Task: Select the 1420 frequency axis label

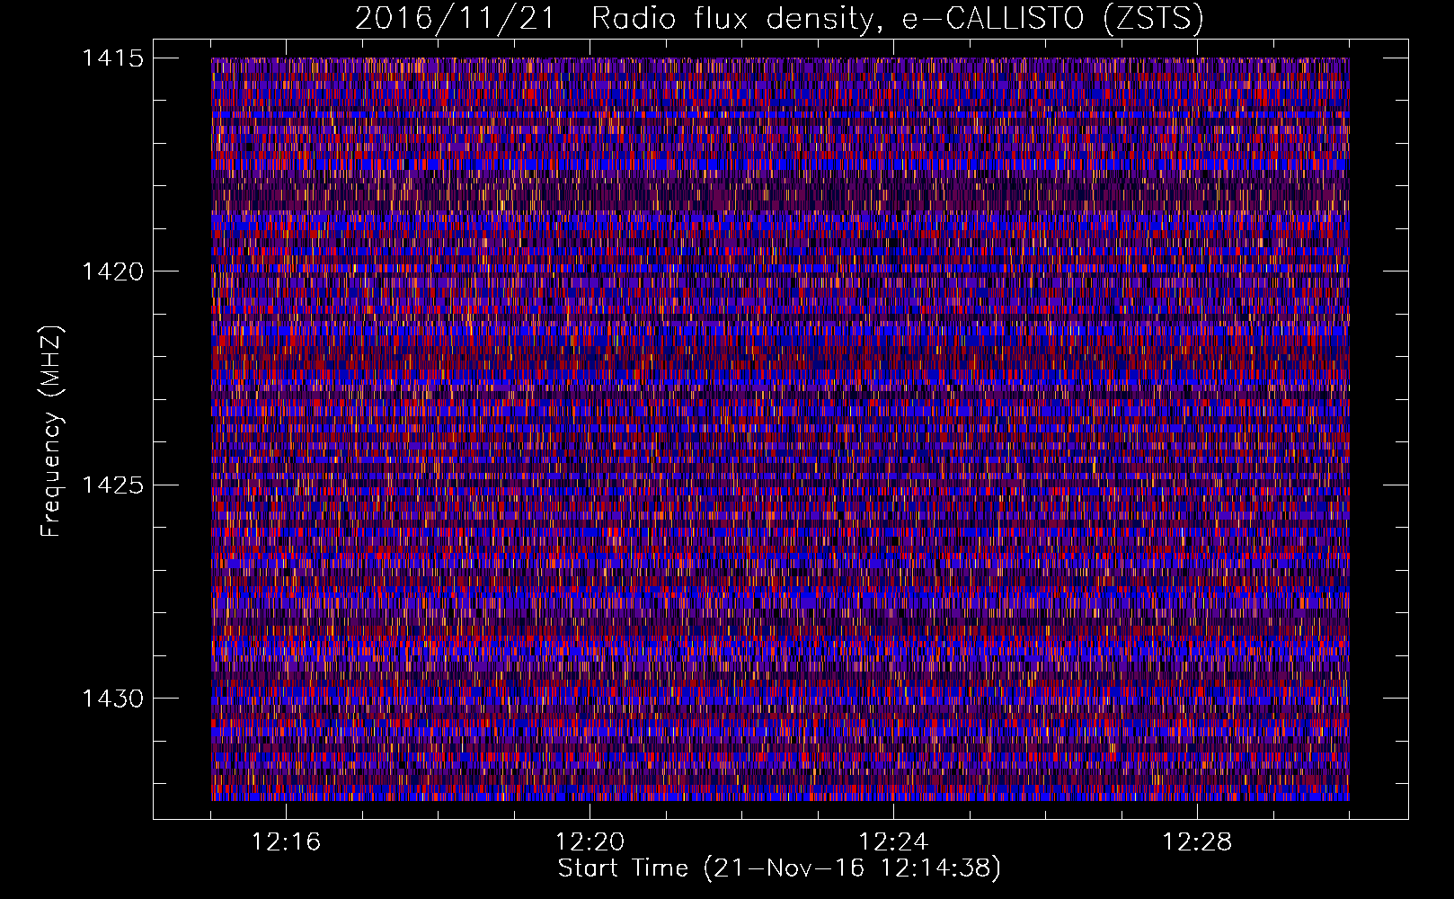Action: coord(112,271)
